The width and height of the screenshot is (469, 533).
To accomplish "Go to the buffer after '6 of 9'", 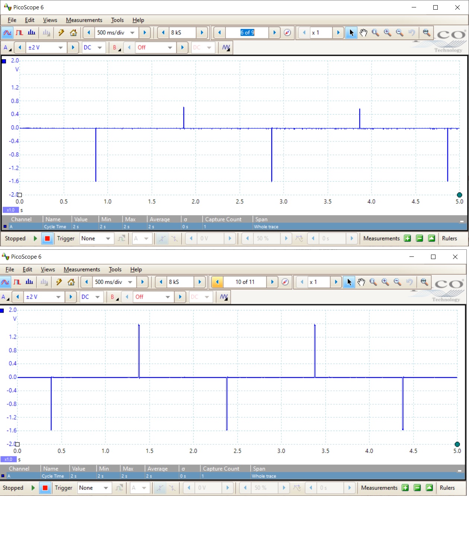I will [x=275, y=33].
